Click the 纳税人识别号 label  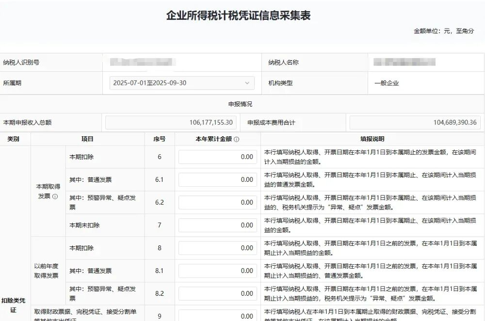[x=21, y=63]
